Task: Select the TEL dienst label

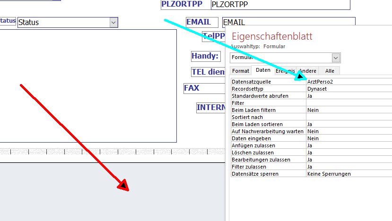Action: (208, 72)
